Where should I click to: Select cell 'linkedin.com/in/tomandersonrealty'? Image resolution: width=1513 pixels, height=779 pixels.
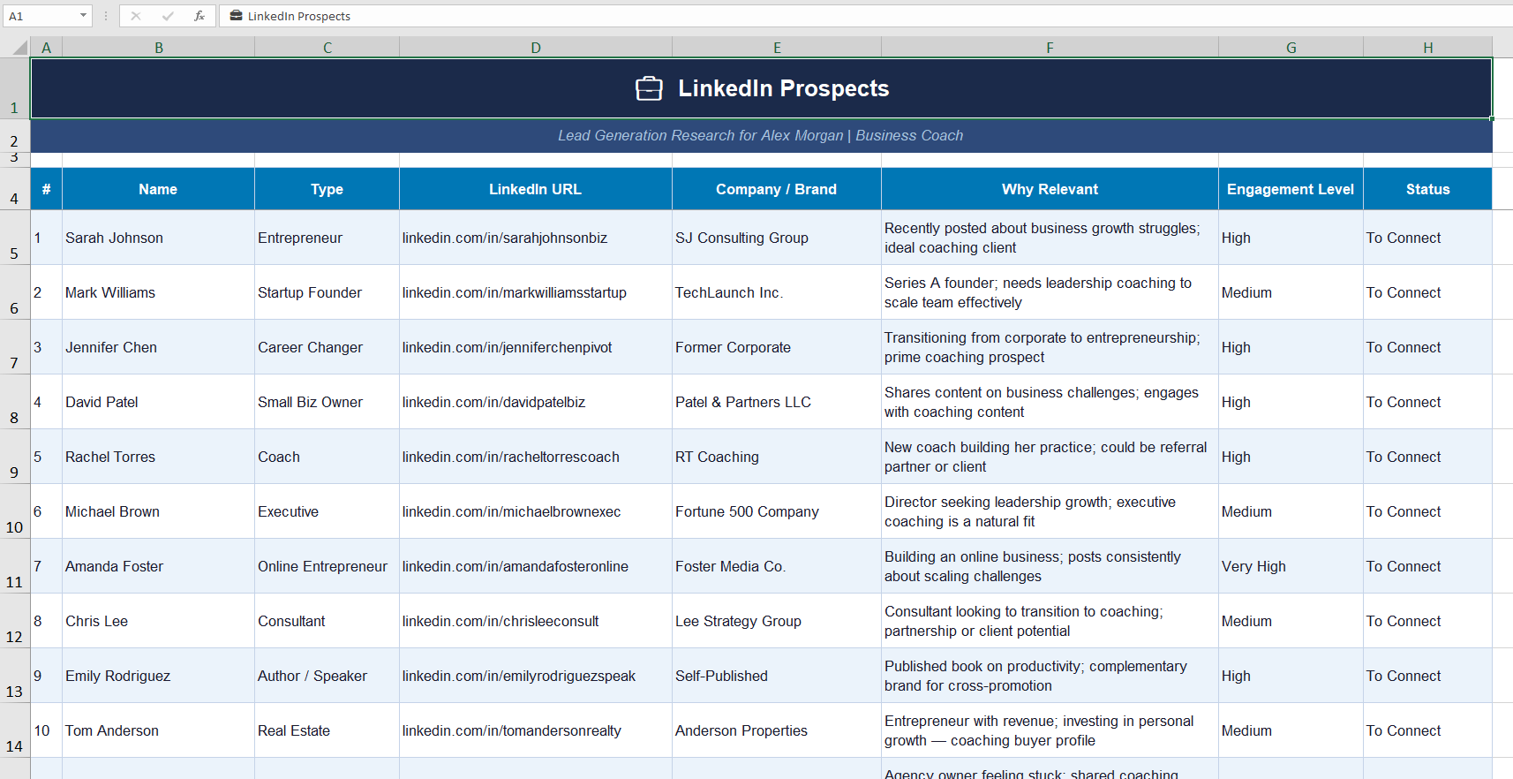[x=536, y=730]
